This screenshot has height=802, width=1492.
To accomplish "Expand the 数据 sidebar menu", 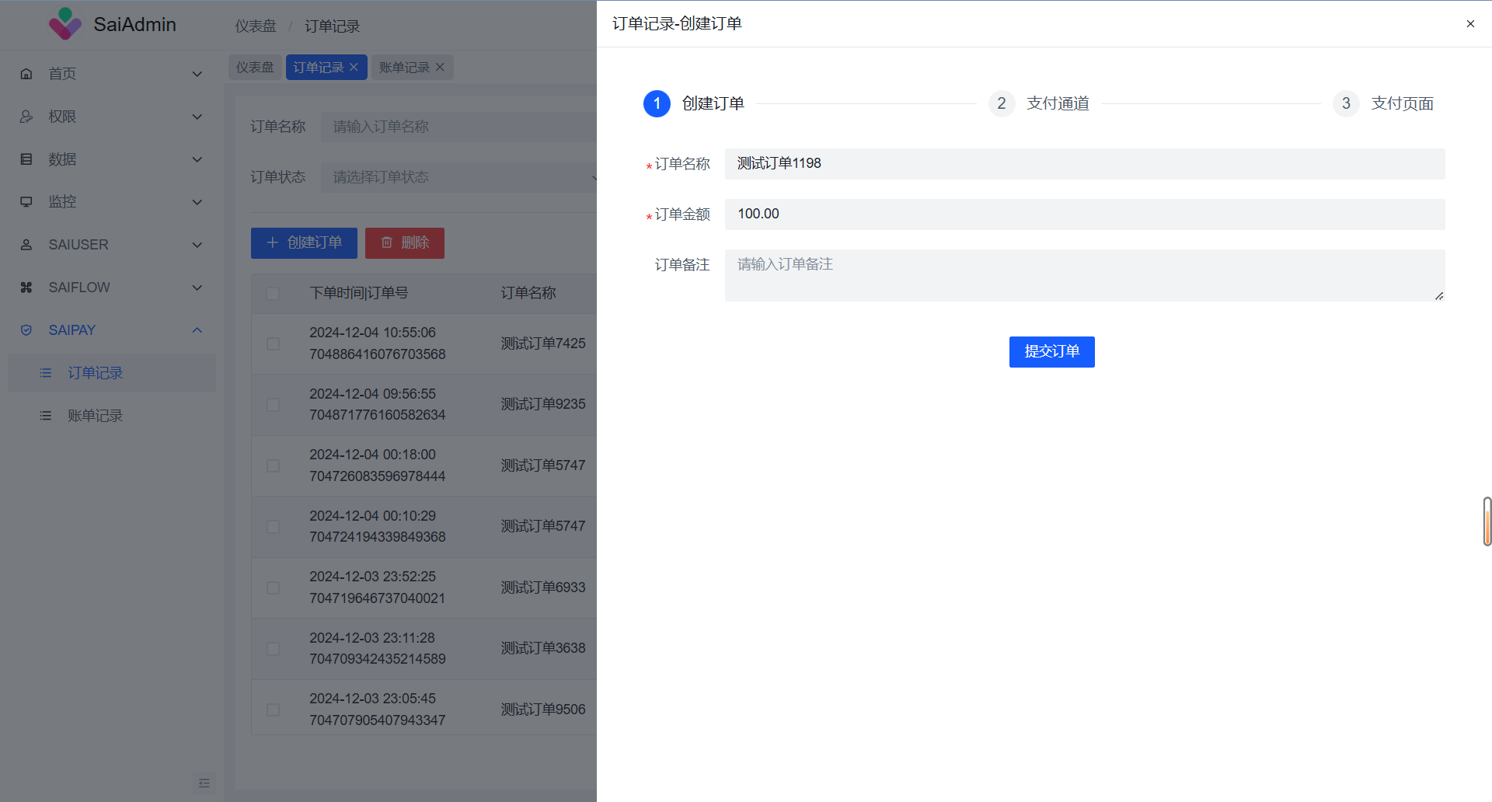I will (109, 159).
